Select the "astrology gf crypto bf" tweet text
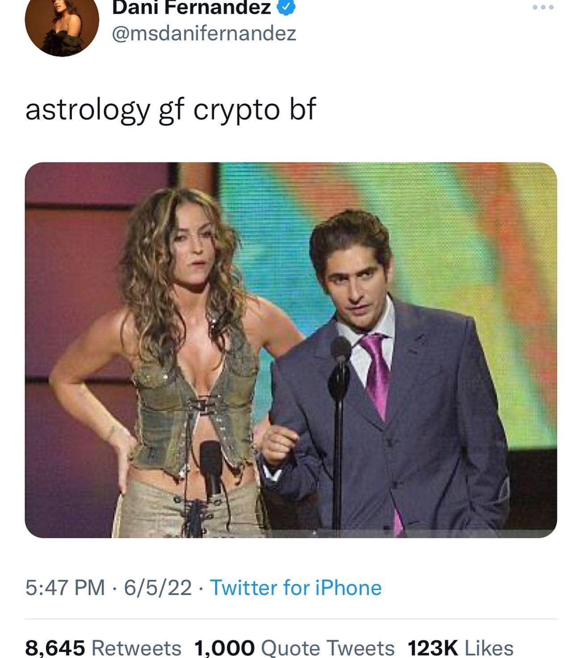 [x=170, y=109]
